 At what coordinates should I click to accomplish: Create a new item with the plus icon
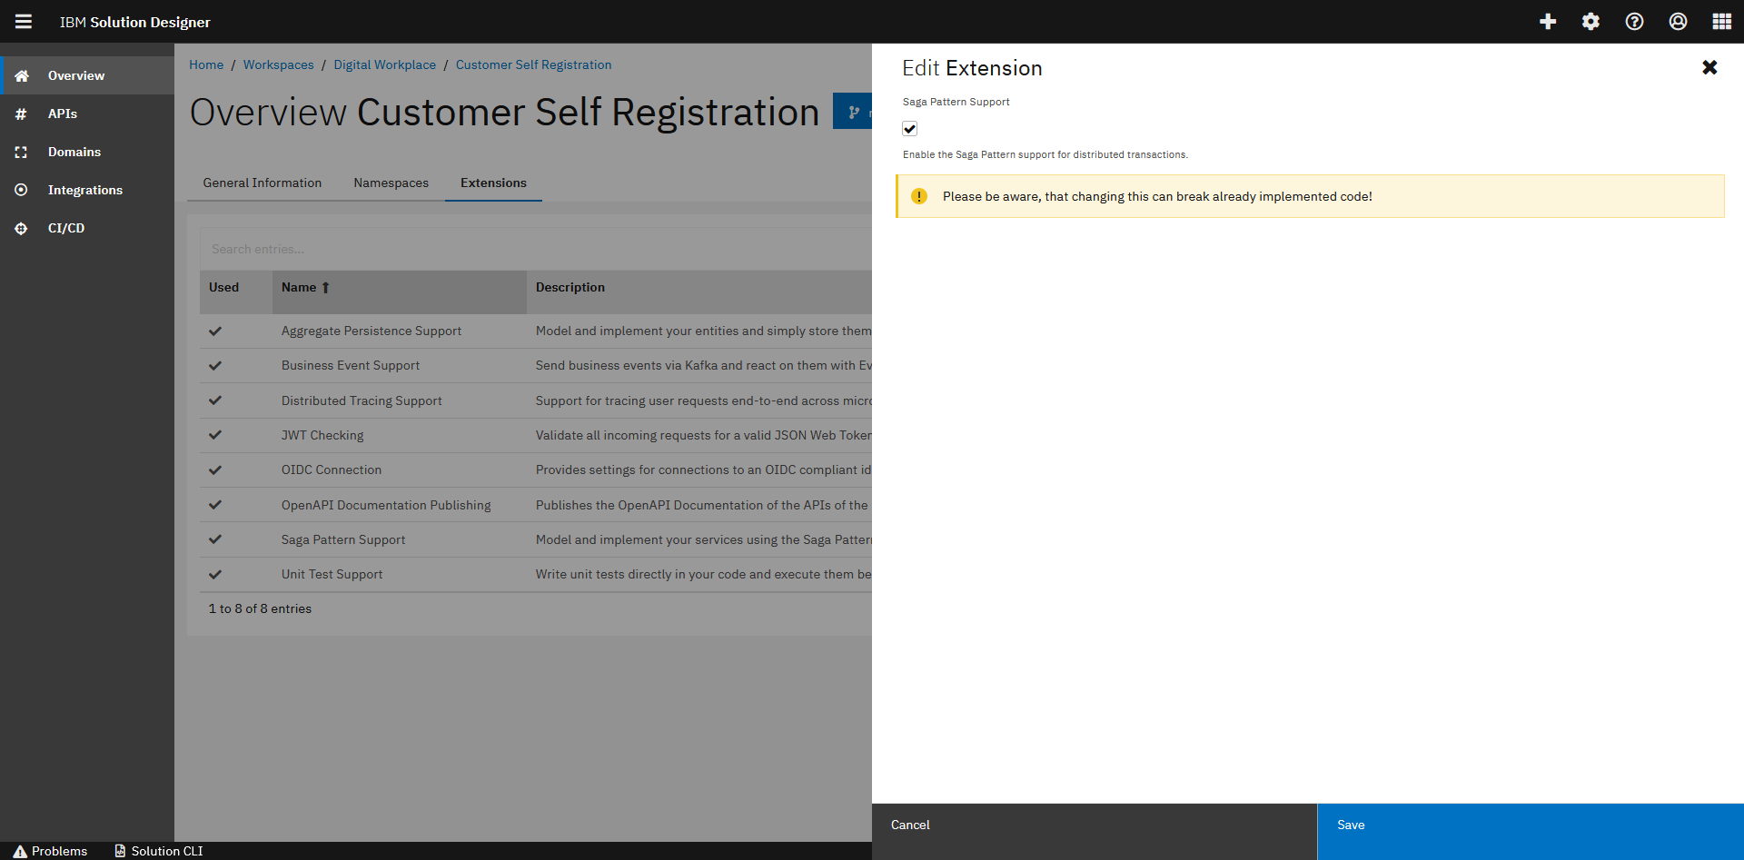pos(1547,21)
